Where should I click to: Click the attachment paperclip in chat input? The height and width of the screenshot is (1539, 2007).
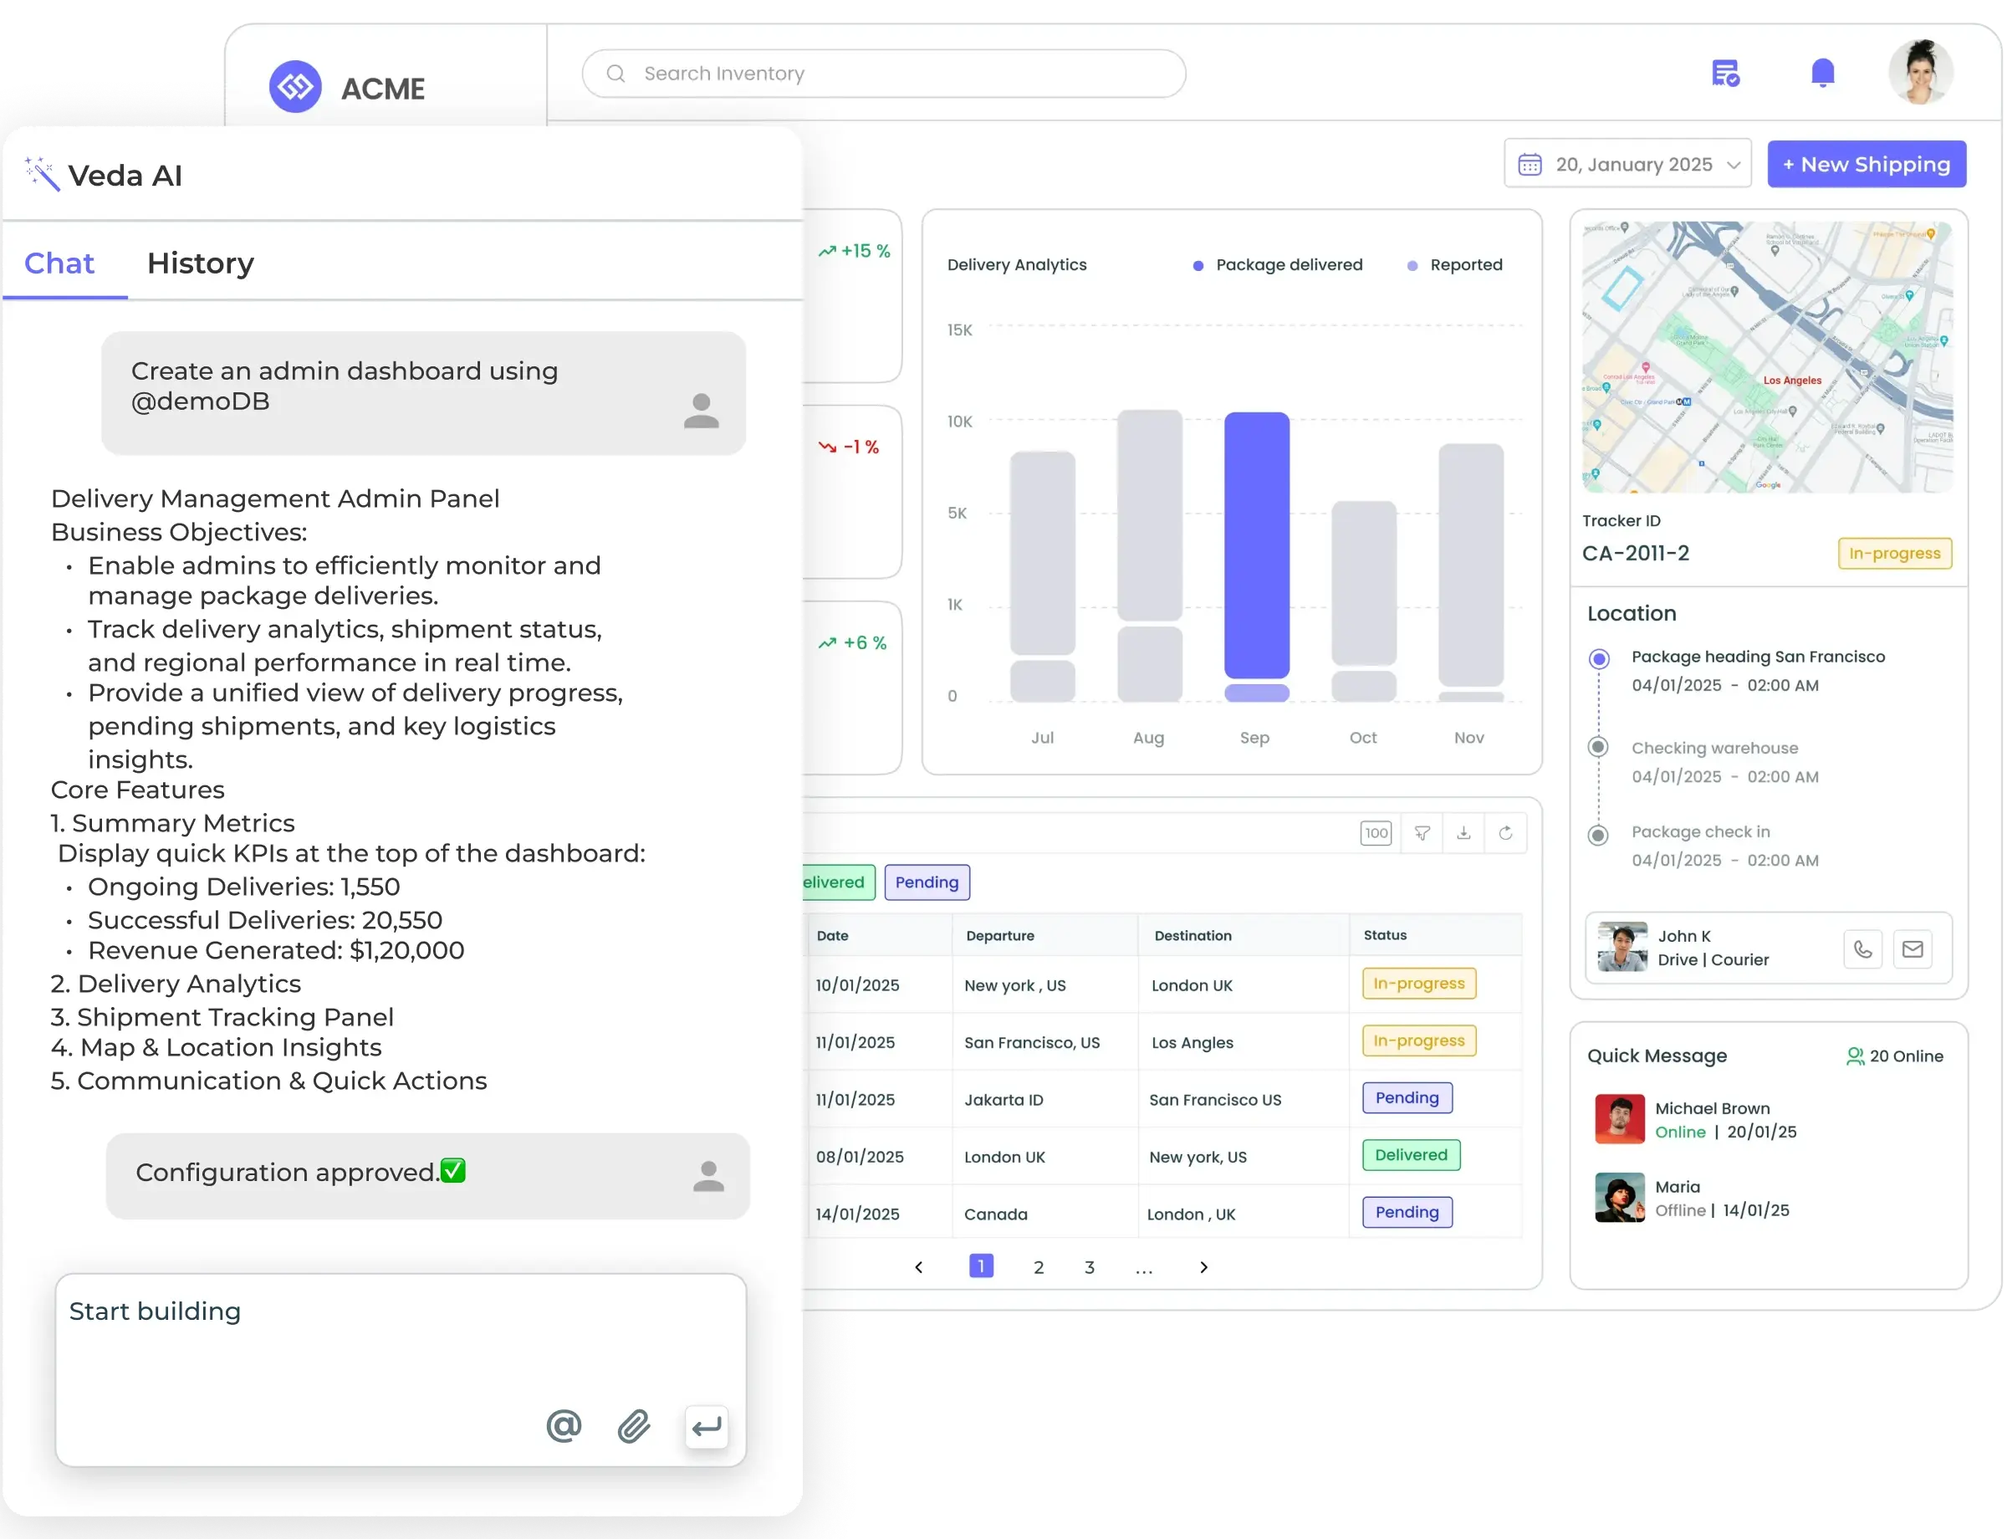634,1426
